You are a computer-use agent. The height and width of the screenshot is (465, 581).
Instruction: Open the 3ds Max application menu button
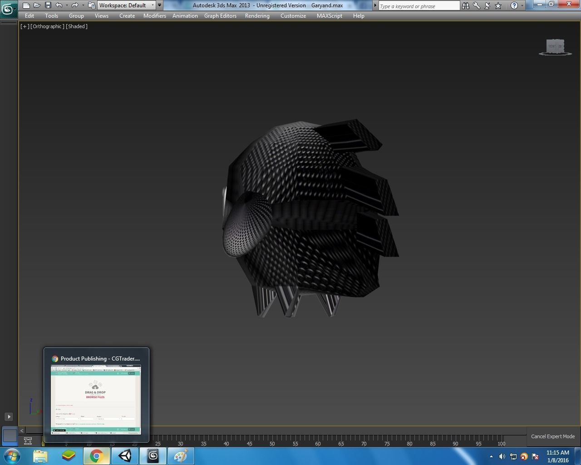(x=9, y=9)
